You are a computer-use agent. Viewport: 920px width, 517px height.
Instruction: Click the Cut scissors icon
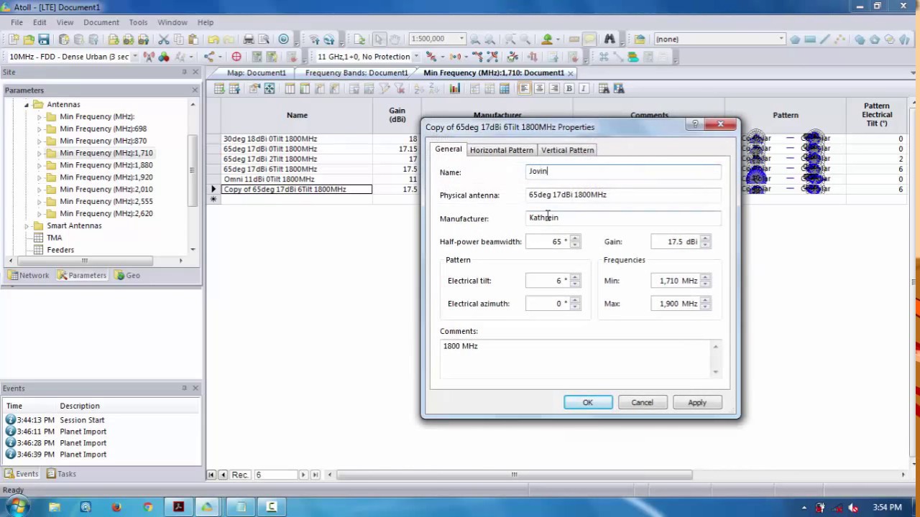coord(163,39)
